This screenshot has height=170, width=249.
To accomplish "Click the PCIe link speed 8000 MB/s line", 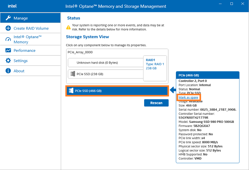I will coord(198,142).
